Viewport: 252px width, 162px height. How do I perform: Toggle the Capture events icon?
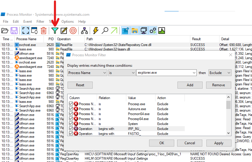tap(25, 31)
